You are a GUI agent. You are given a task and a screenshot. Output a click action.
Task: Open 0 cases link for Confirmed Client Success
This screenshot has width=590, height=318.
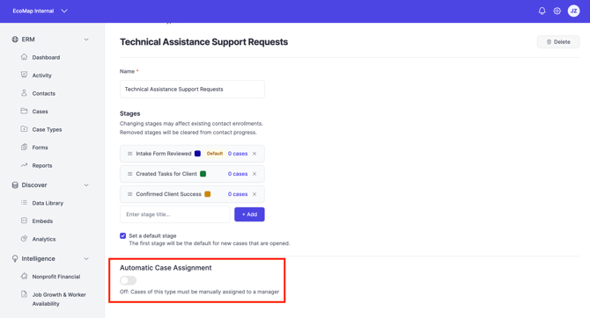(x=238, y=194)
